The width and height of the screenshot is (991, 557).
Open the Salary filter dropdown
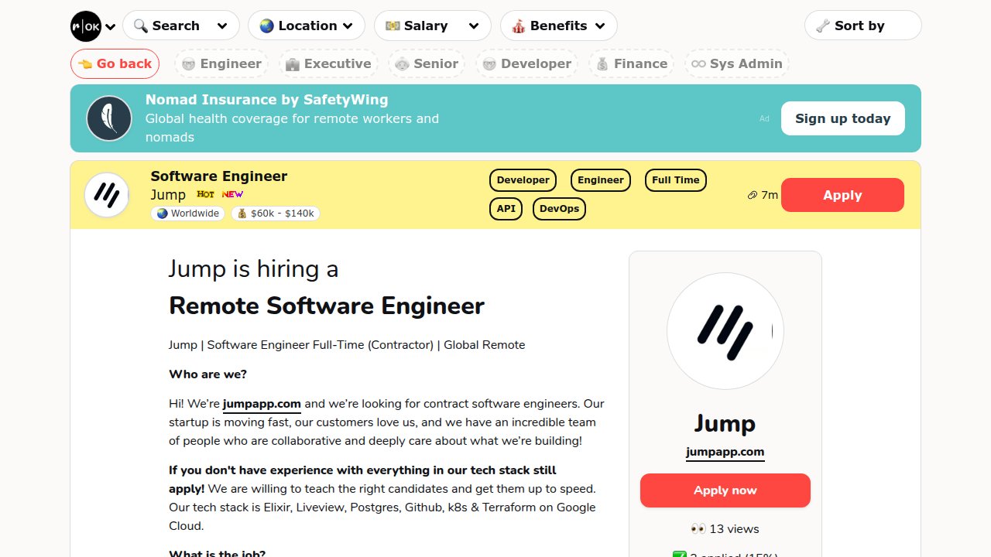[x=433, y=26]
